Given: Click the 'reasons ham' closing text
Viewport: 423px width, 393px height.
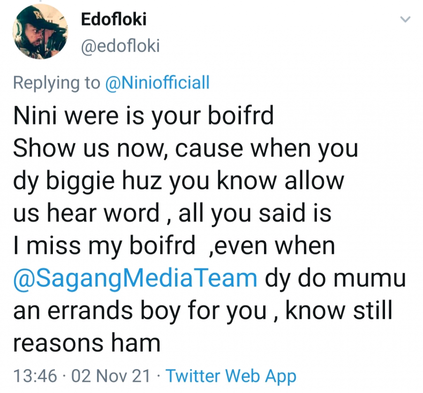Looking at the screenshot, I should tap(87, 343).
